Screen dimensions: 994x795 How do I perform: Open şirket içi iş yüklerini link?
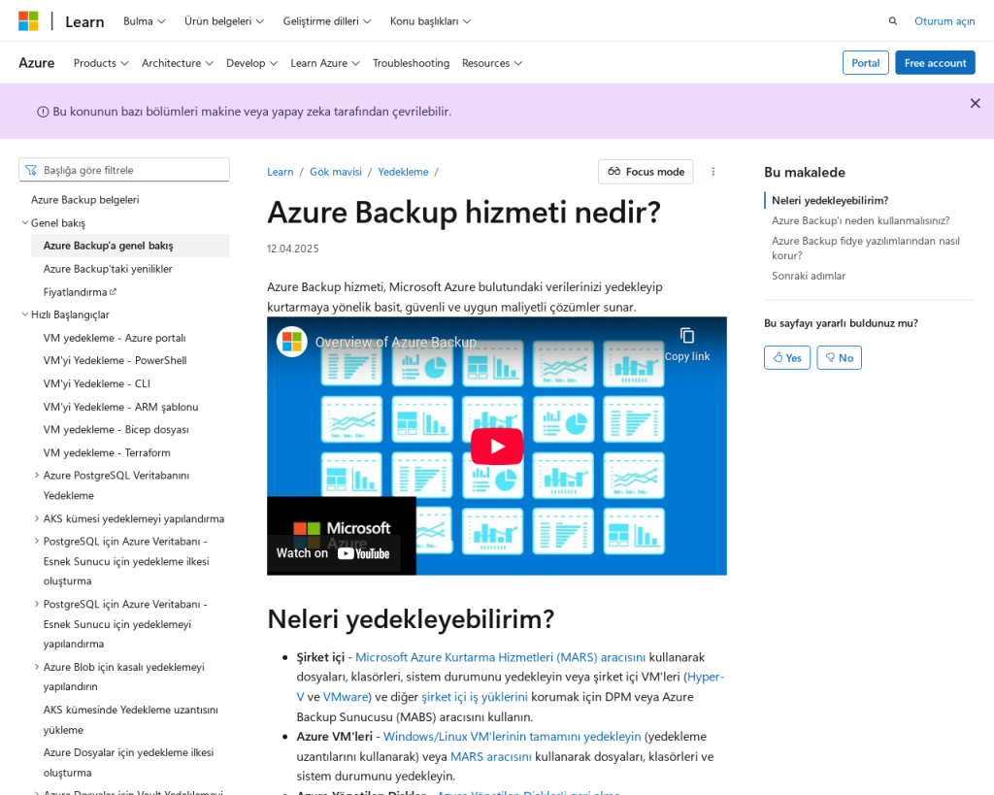[474, 697]
